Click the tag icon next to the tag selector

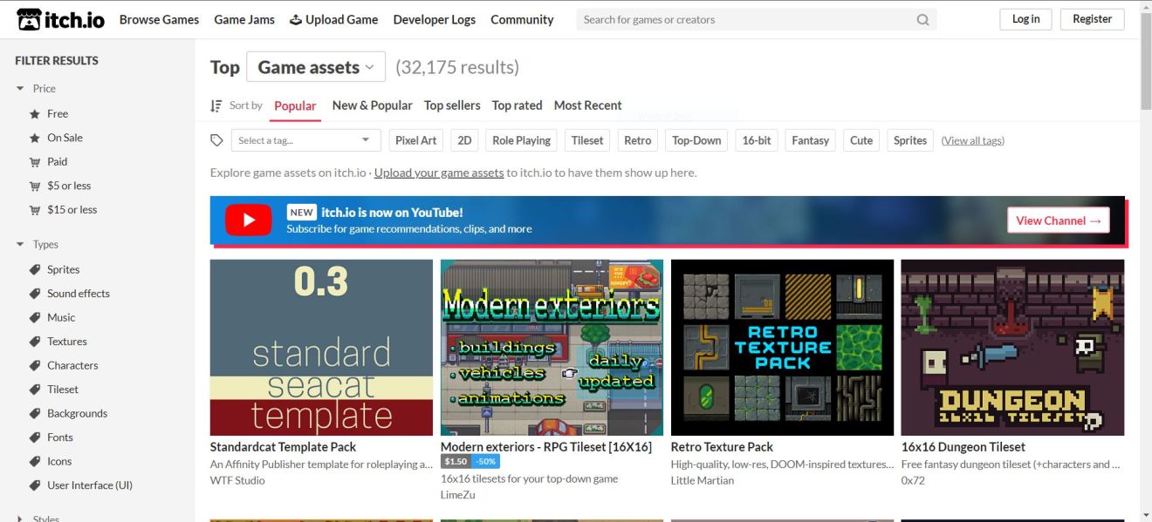click(215, 139)
